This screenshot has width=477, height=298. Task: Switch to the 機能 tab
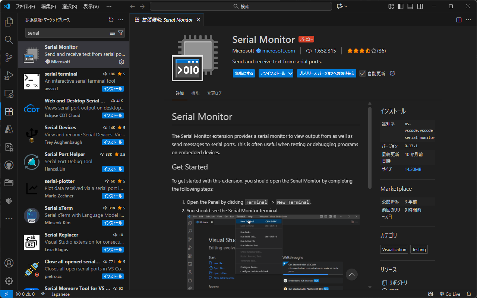(195, 93)
